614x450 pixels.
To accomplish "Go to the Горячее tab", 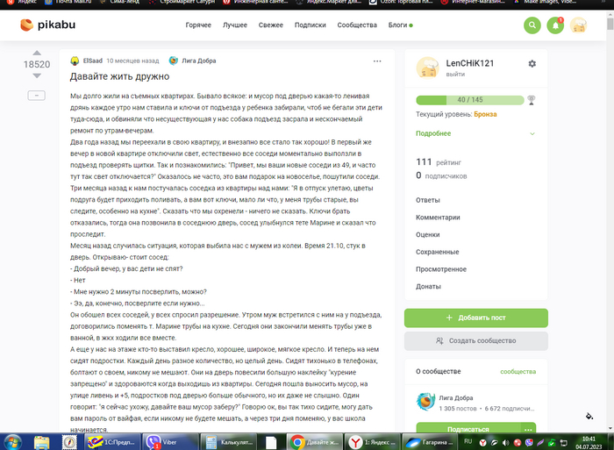I will tap(198, 25).
